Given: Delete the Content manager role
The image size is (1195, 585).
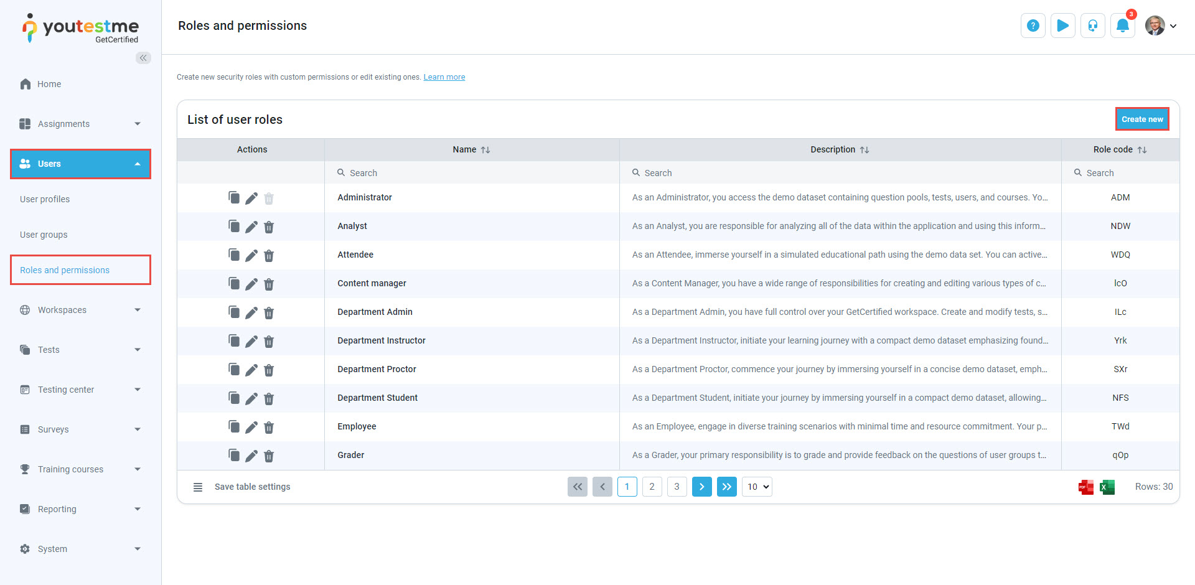Looking at the screenshot, I should 269,284.
